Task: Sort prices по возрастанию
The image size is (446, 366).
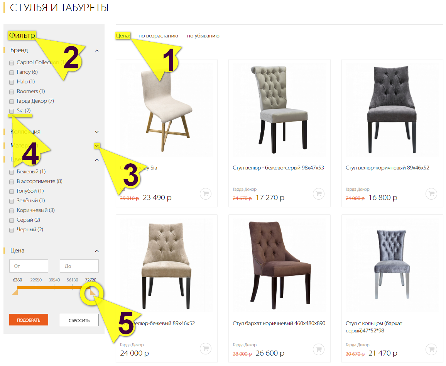Action: (x=158, y=36)
